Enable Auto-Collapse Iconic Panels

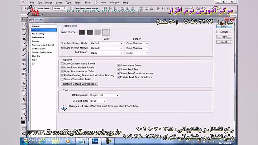coord(62,63)
